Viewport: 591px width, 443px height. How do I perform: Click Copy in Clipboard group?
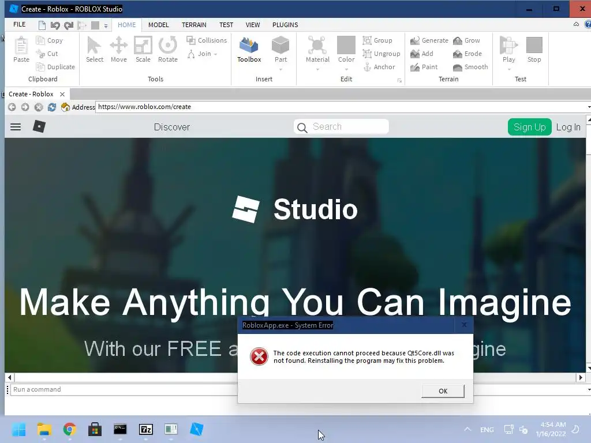point(50,40)
